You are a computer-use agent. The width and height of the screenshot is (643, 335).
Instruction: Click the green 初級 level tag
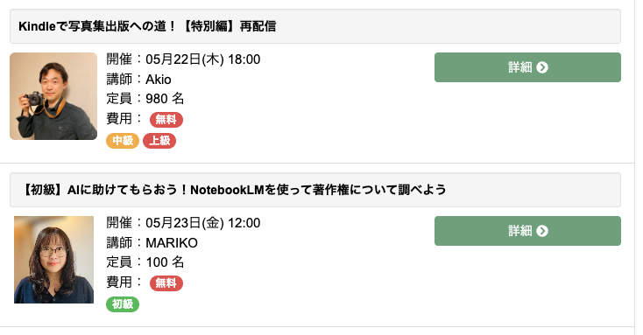123,304
